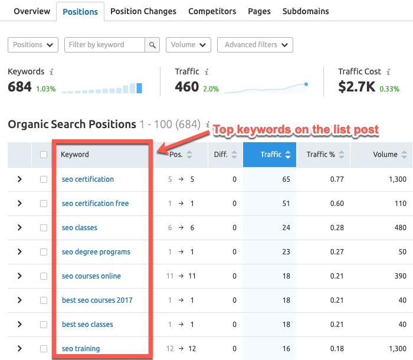Click the Filter by keyword input field
The height and width of the screenshot is (360, 413).
coord(104,45)
